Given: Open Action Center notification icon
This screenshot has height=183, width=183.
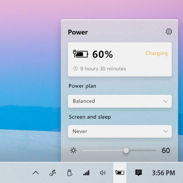Looking at the screenshot, I should point(139,173).
